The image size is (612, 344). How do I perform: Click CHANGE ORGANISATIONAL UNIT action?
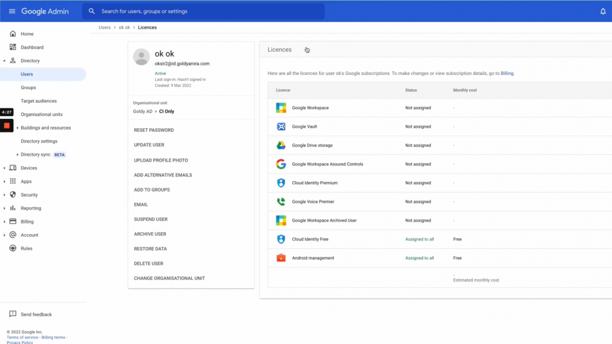(x=169, y=279)
